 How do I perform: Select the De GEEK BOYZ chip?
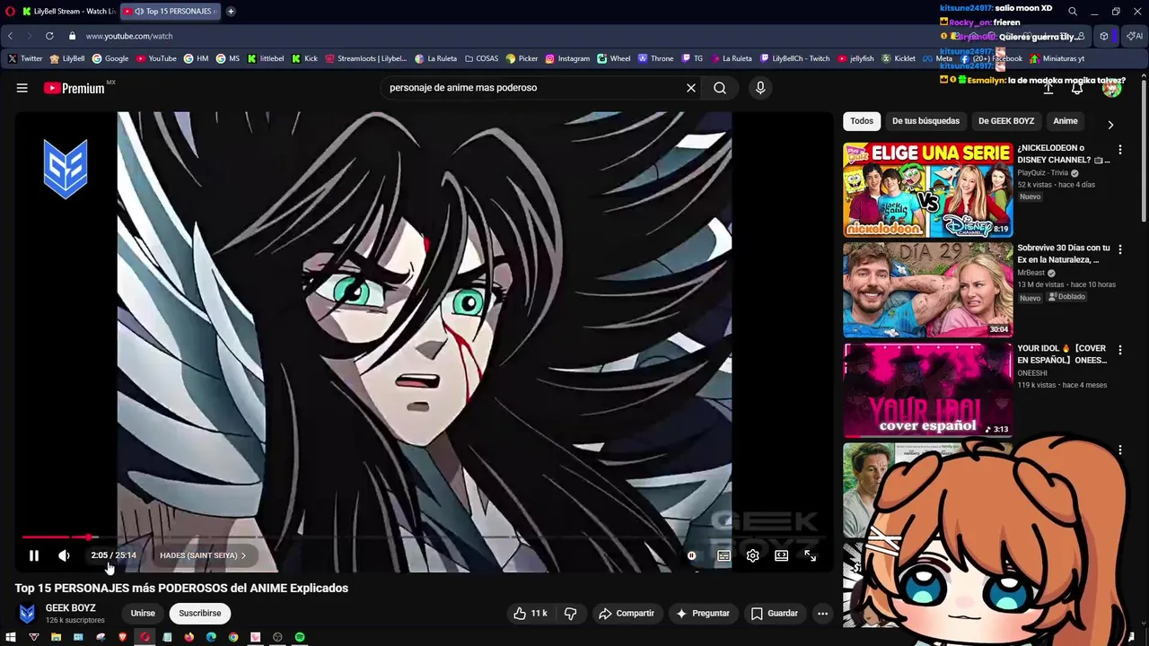[x=1006, y=121]
